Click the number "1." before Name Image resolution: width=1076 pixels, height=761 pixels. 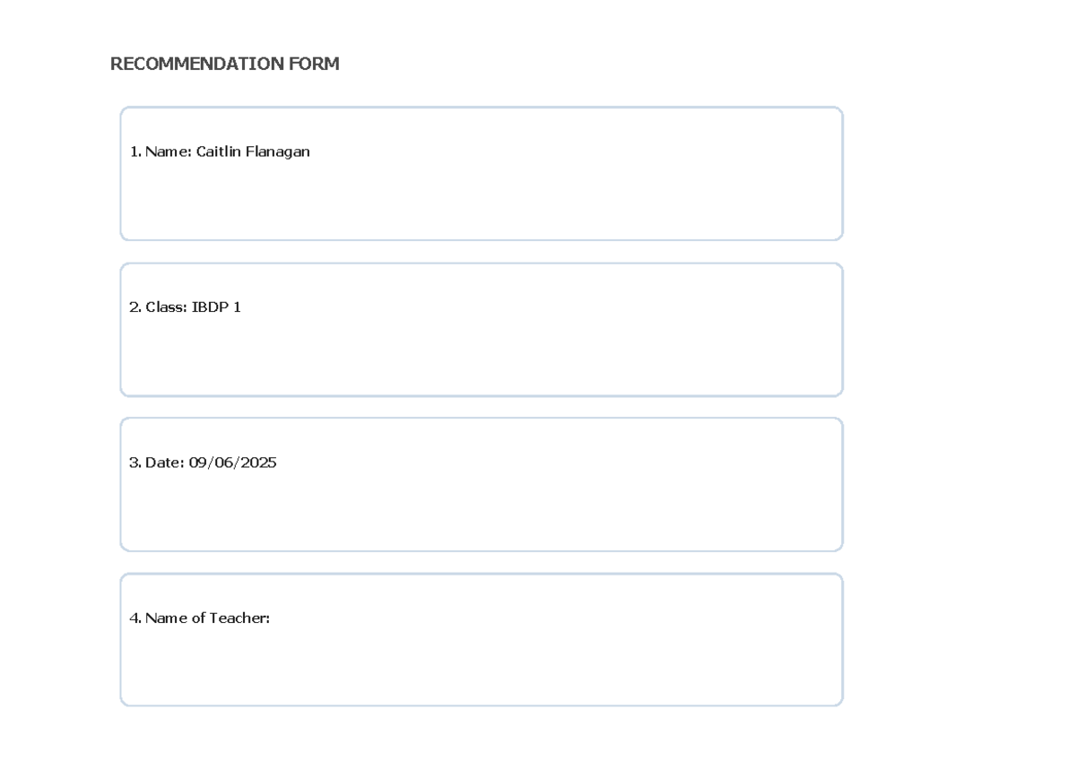(x=135, y=152)
